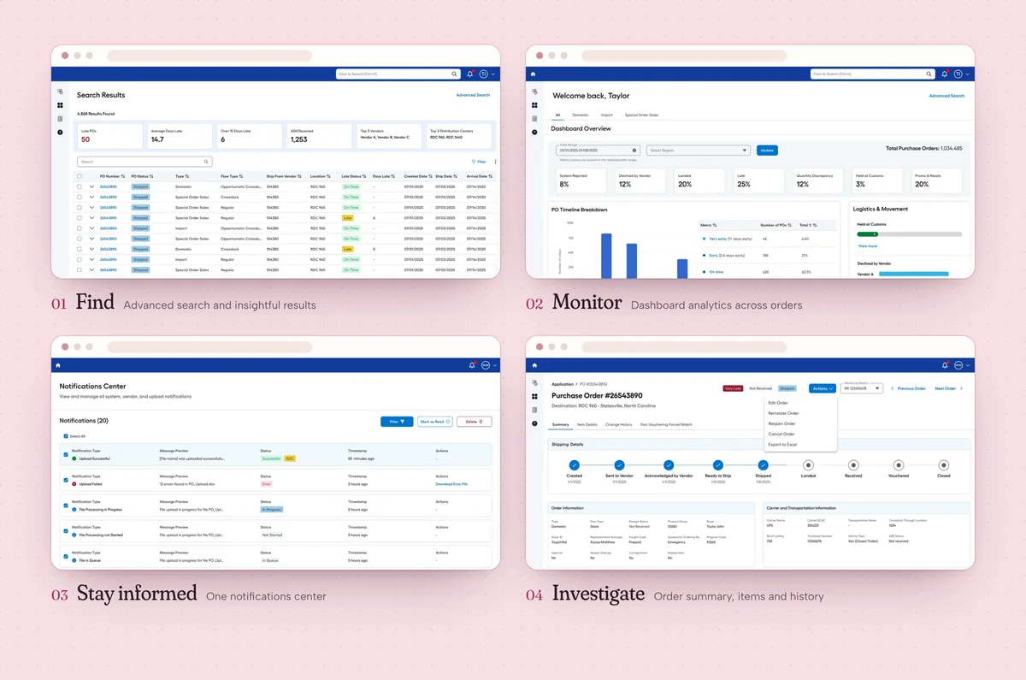The width and height of the screenshot is (1026, 680).
Task: Go home via the house icon in Dashboard window
Action: 533,74
